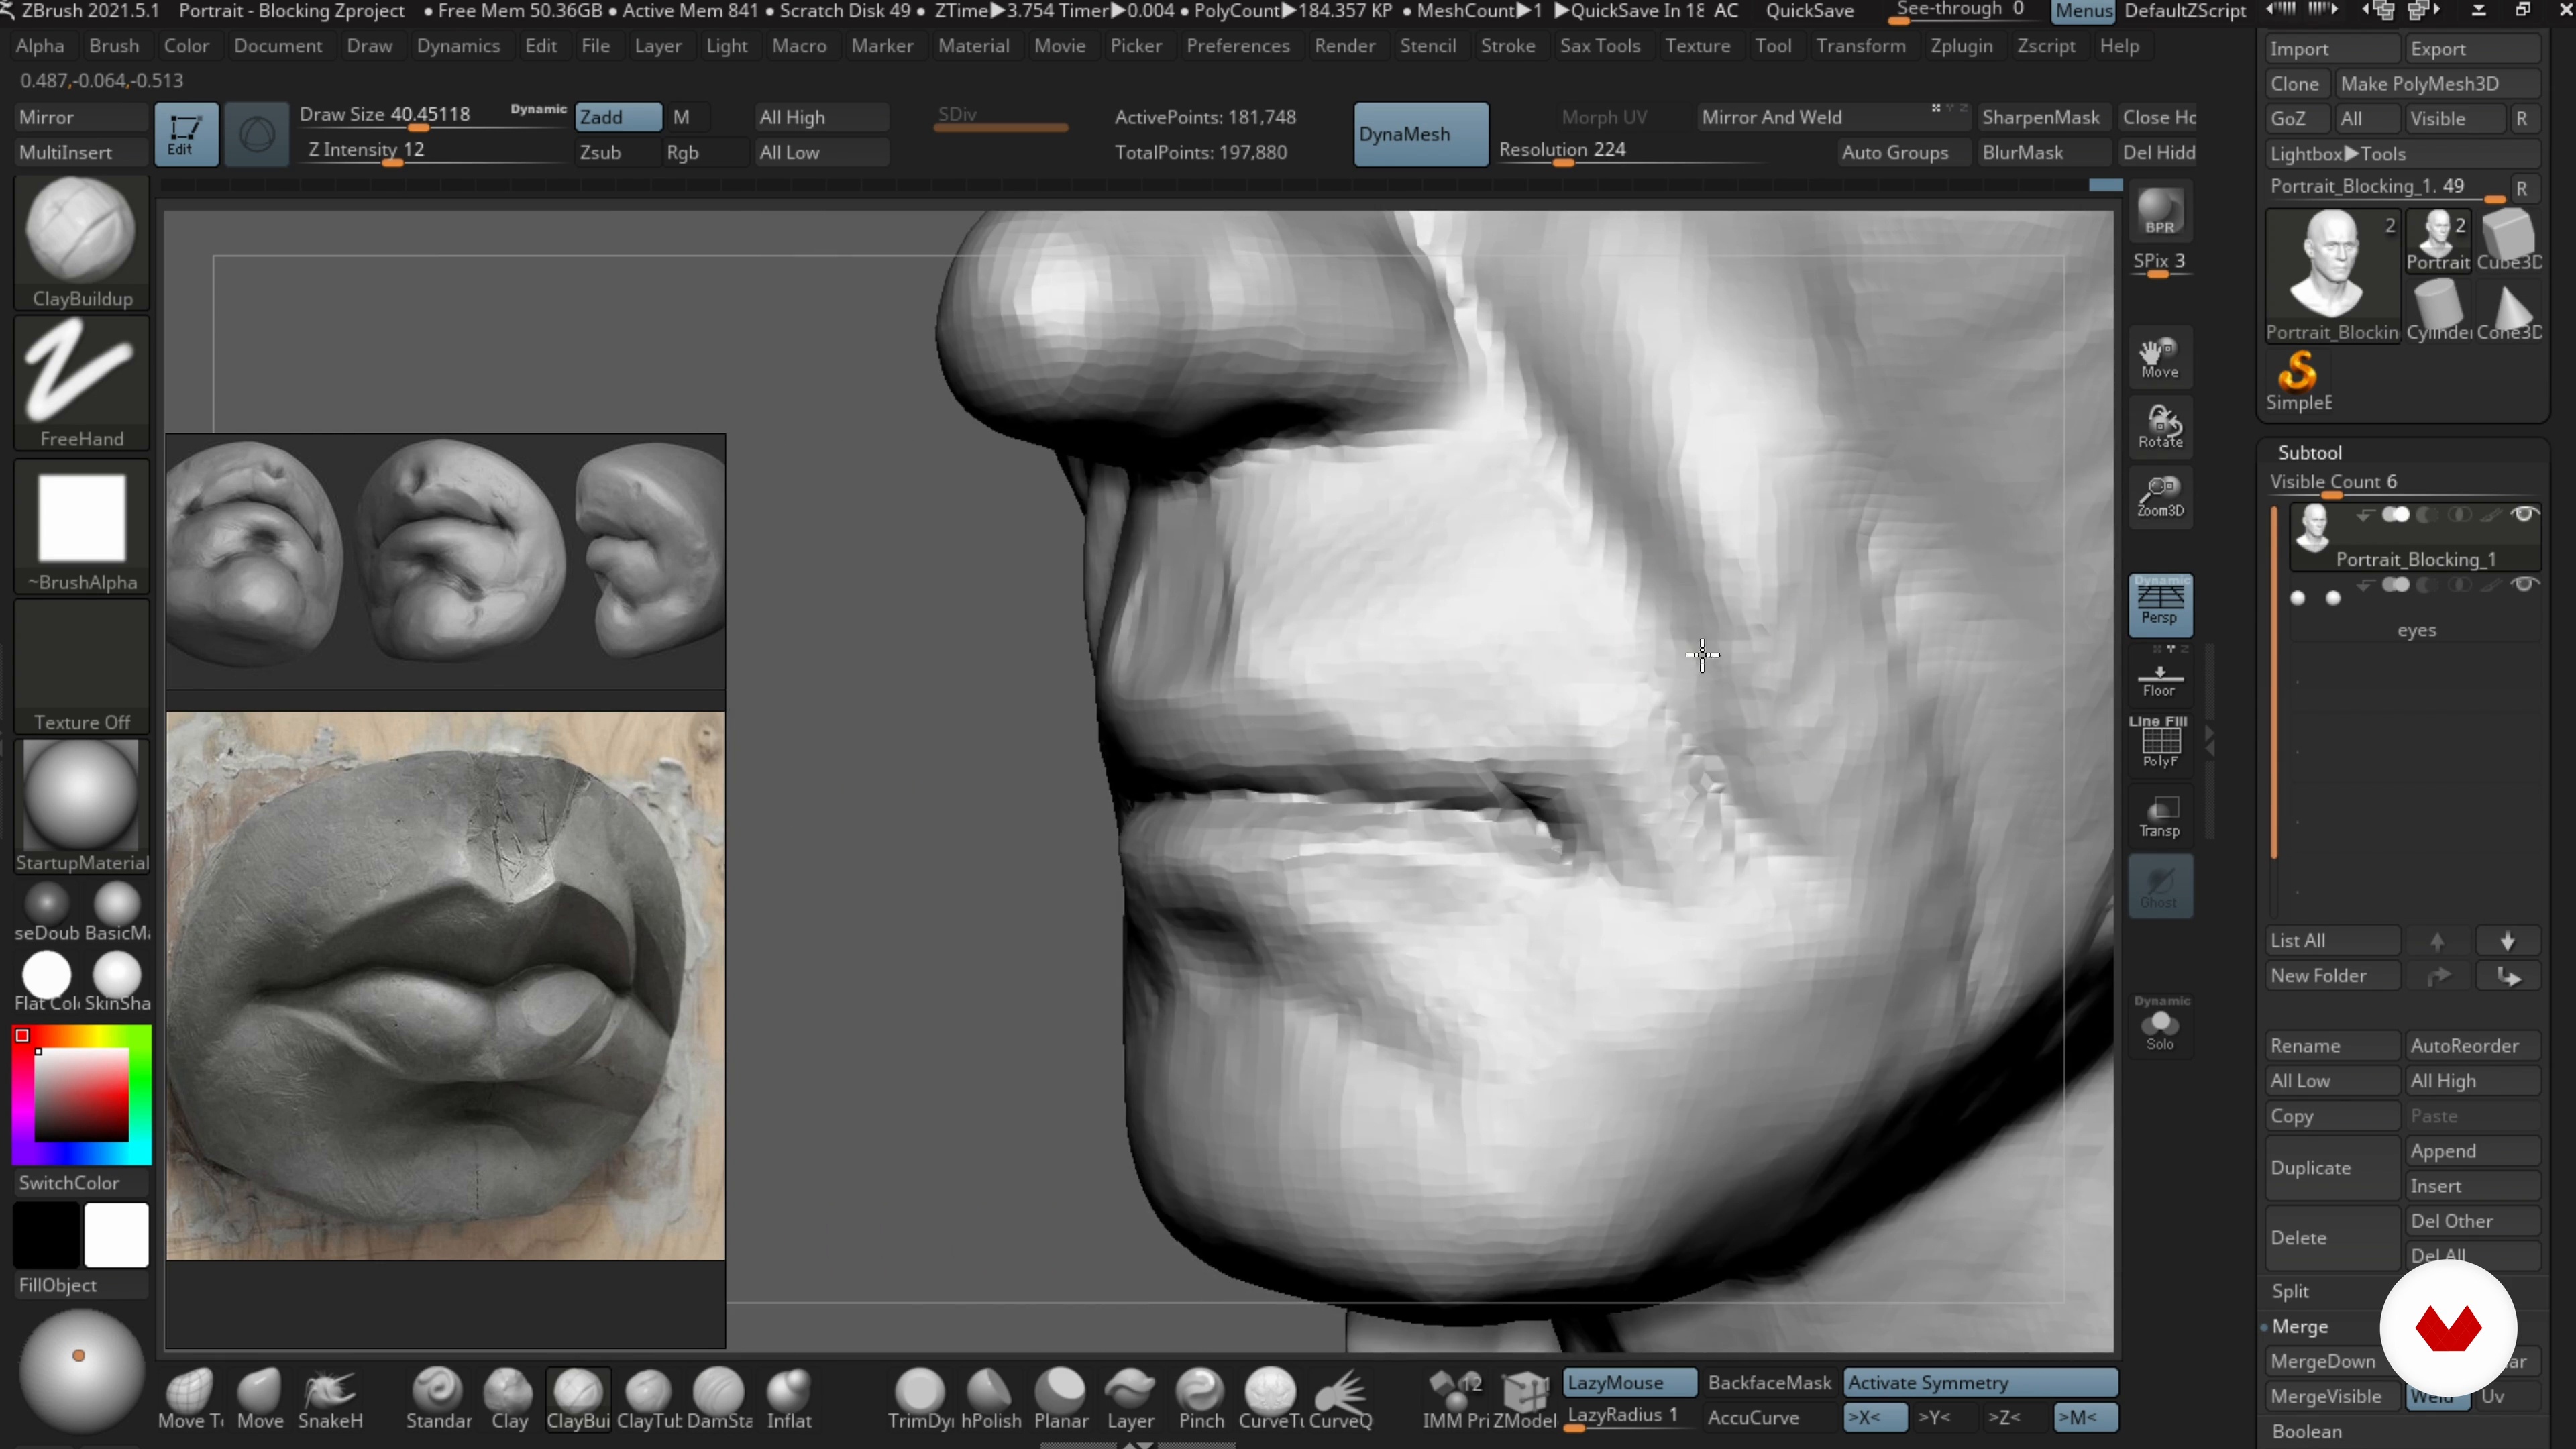Select the ClayBuildup brush thumbnail
Viewport: 2576px width, 1449px height.
pyautogui.click(x=82, y=242)
